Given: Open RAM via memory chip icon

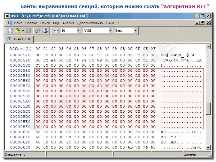Looking at the screenshot, I should (x=38, y=31).
